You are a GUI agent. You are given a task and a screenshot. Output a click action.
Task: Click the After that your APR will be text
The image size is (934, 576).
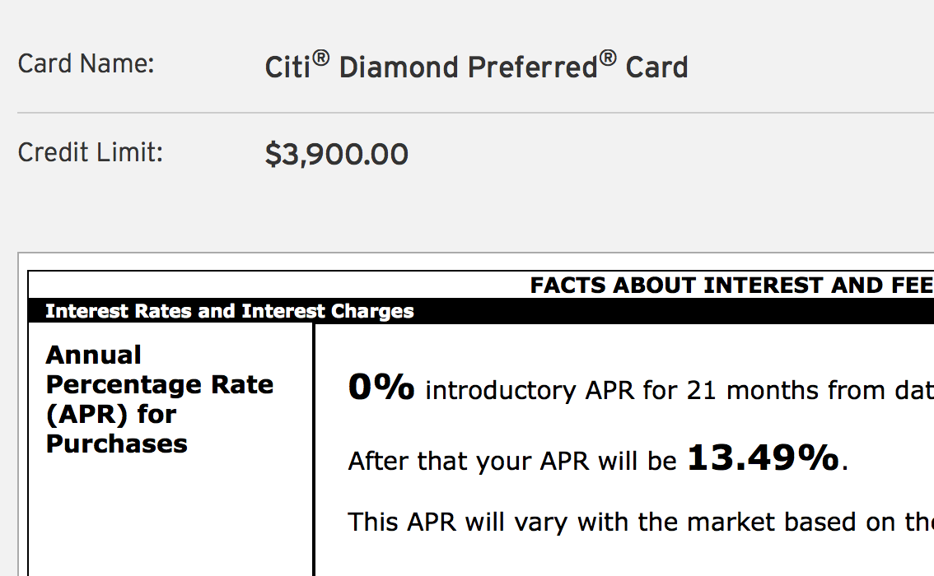point(512,461)
